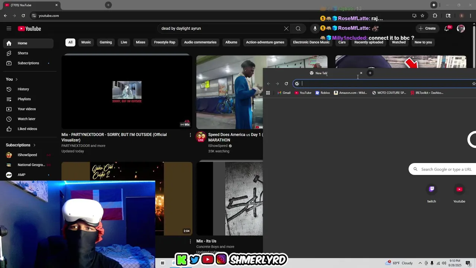Open Your videos in sidebar
Image resolution: width=476 pixels, height=268 pixels.
(28, 109)
